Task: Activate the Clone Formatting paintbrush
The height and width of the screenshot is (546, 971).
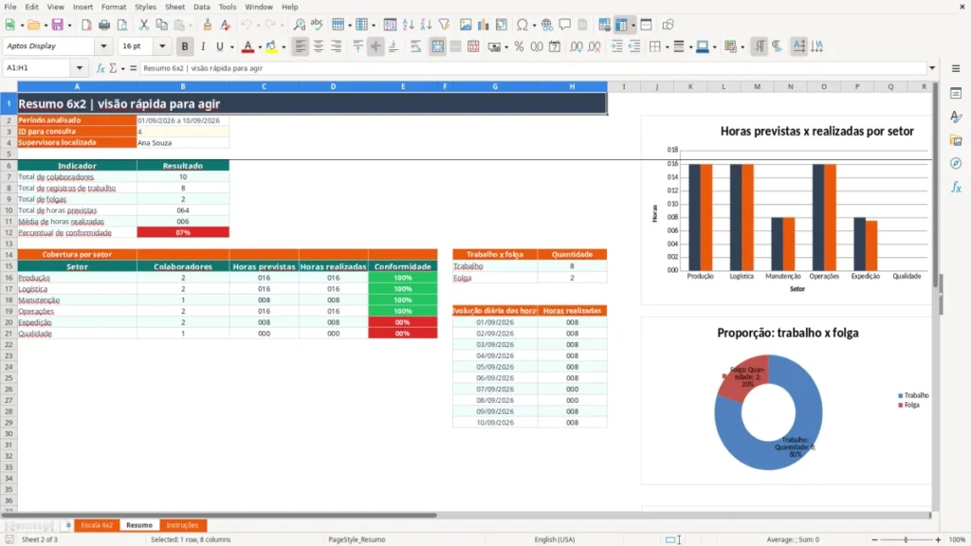Action: (208, 25)
